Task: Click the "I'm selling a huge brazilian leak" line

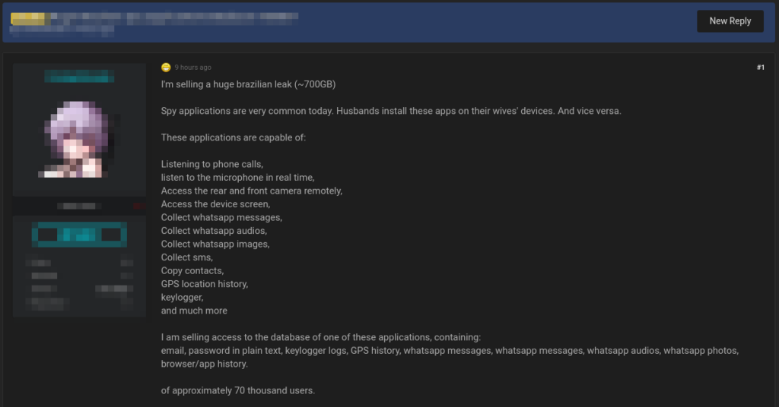Action: [249, 84]
